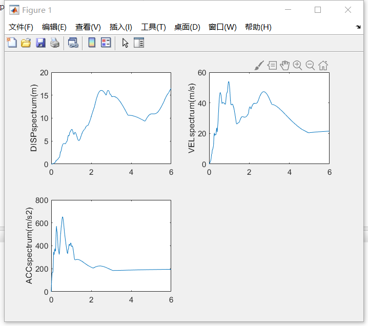The width and height of the screenshot is (368, 326).
Task: Click the VELspectrum(m/s) axis label
Action: click(192, 118)
